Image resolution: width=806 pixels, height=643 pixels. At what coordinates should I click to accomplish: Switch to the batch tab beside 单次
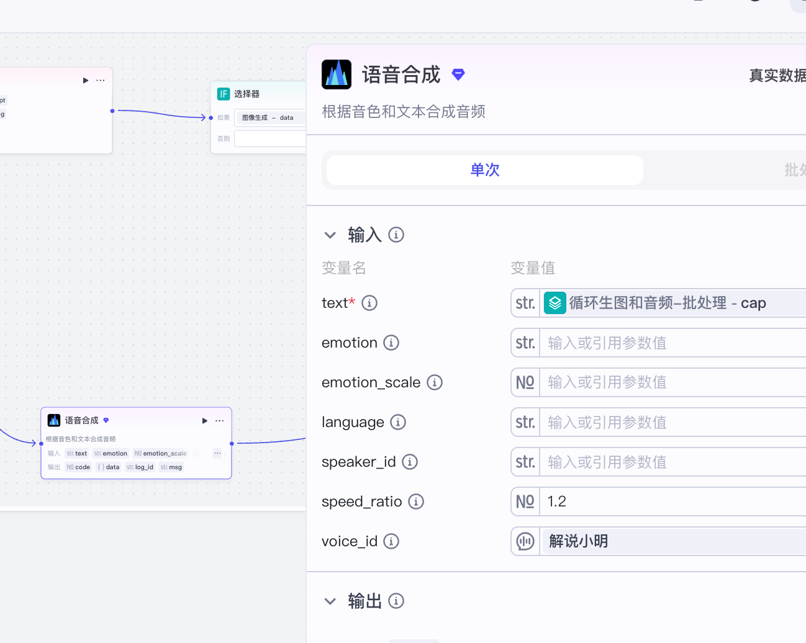[x=794, y=170]
